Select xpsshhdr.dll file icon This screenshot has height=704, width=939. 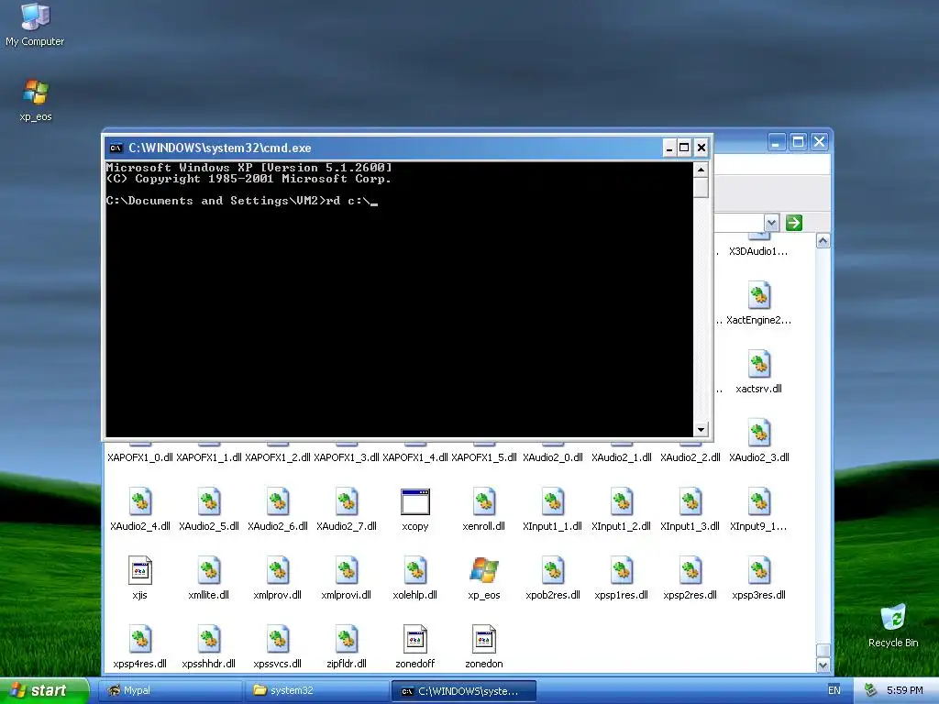point(209,639)
